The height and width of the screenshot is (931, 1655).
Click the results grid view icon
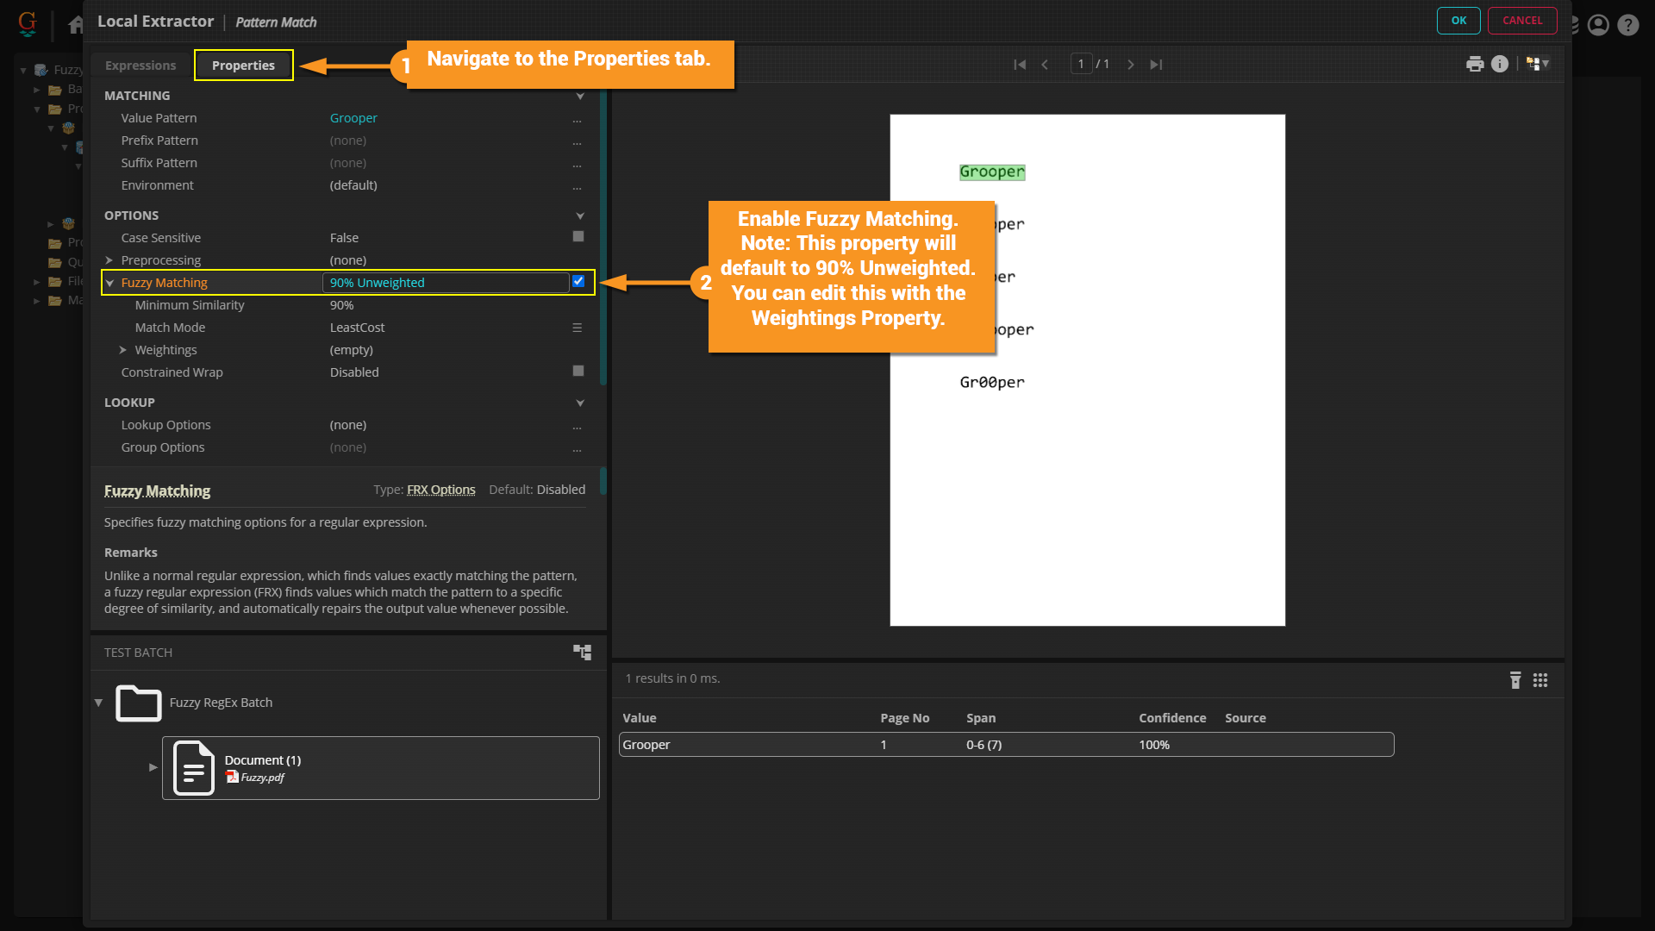[1540, 680]
